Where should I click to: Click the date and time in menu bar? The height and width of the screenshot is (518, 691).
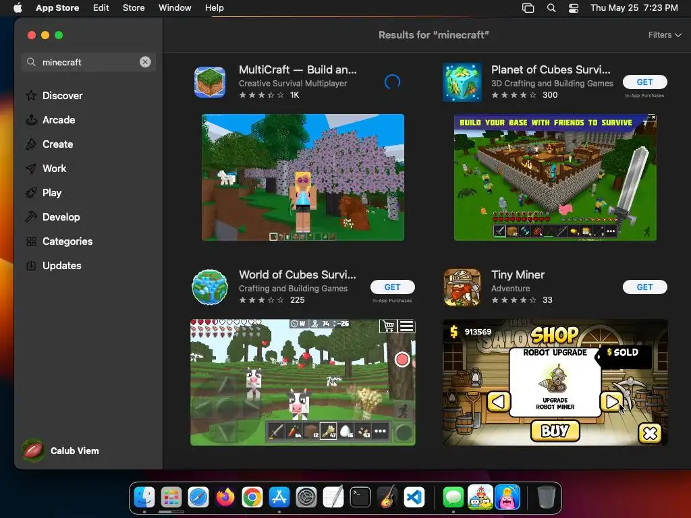(634, 7)
